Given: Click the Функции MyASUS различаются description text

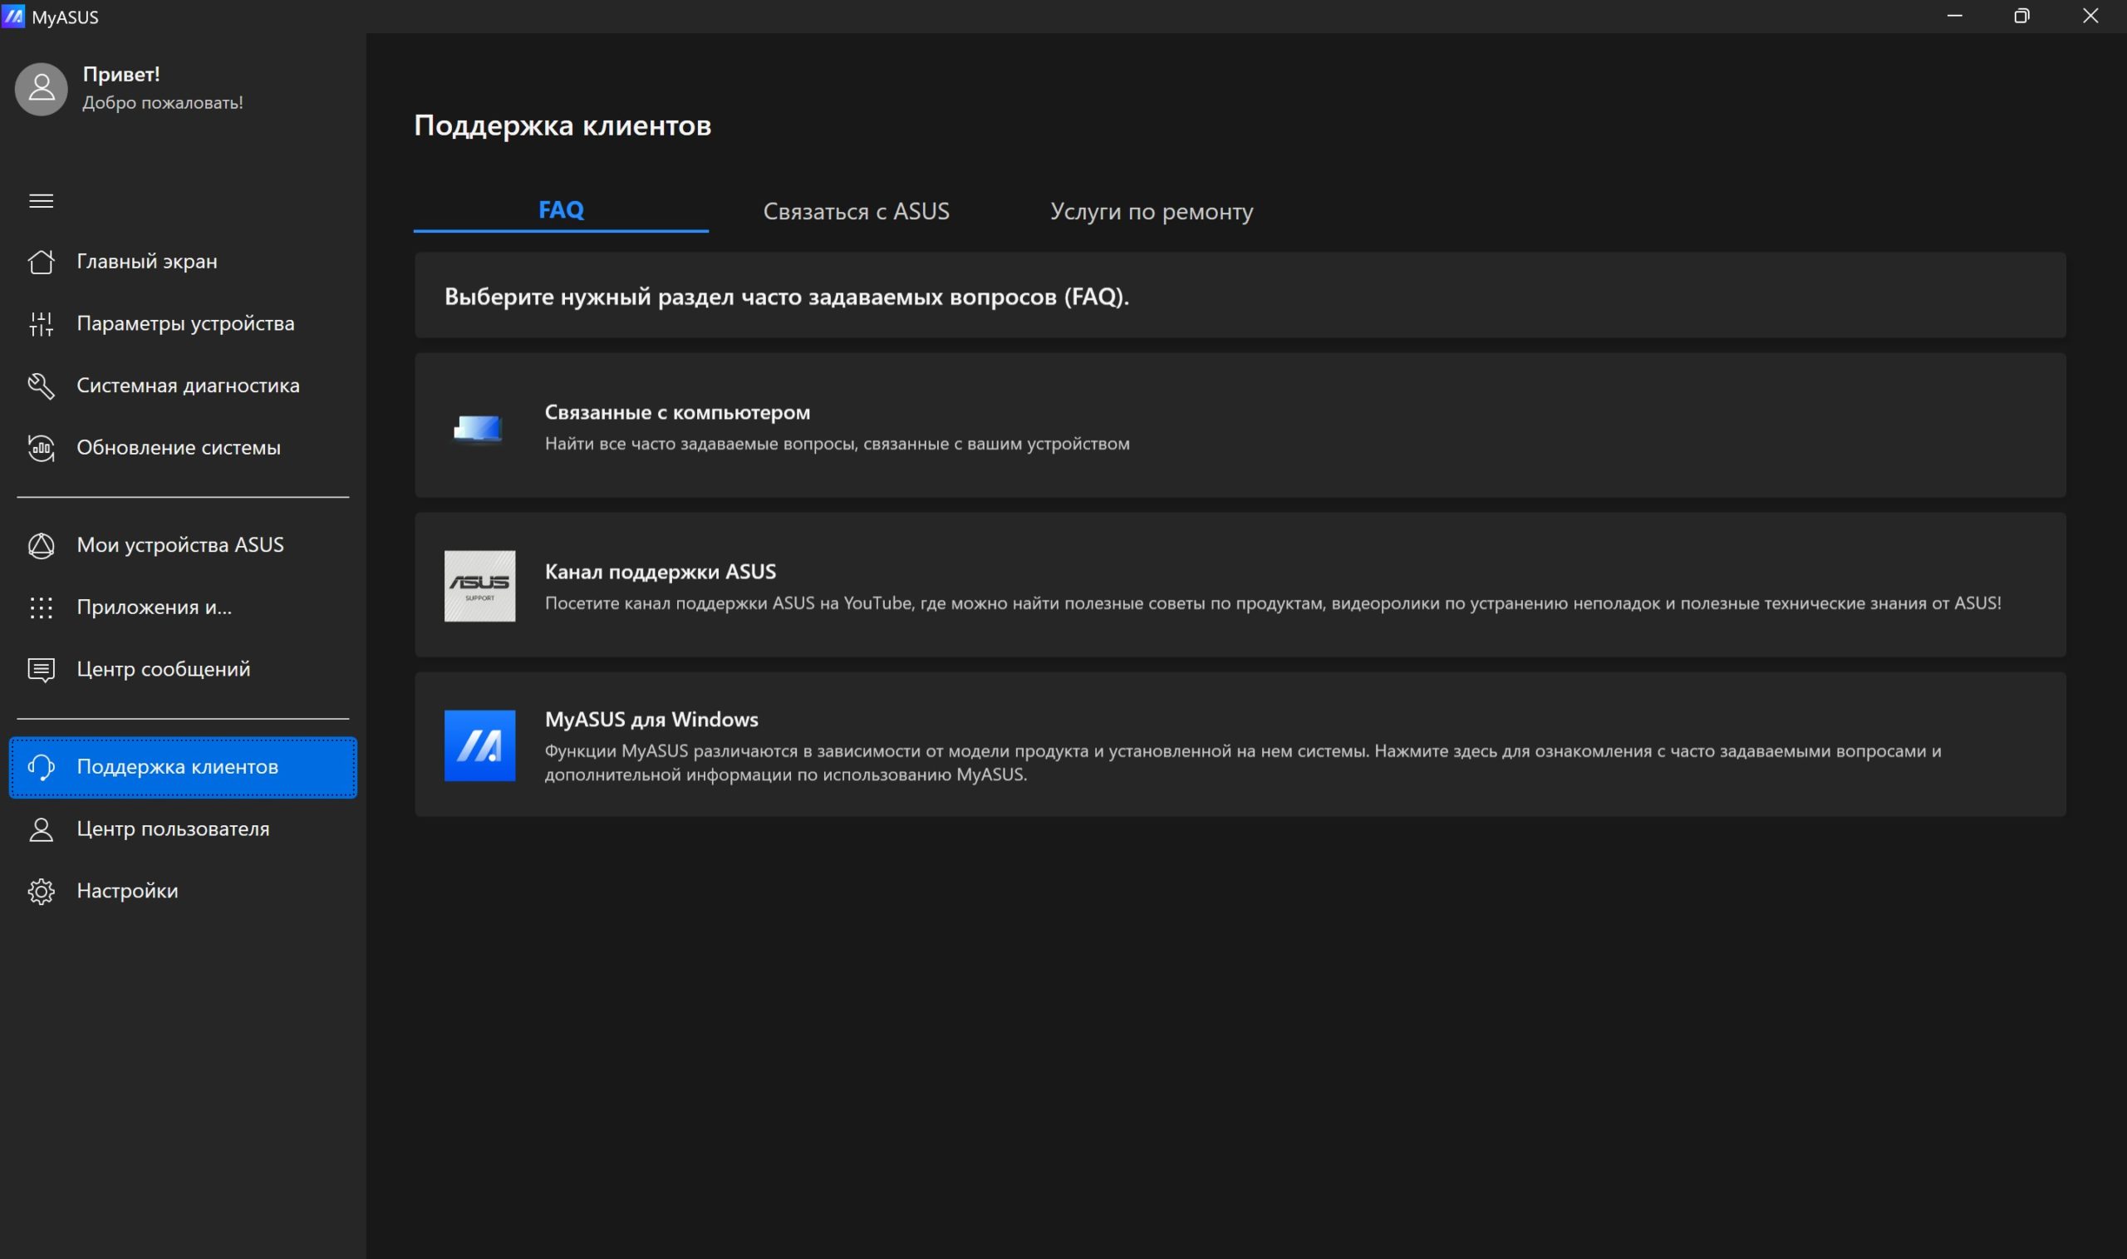Looking at the screenshot, I should click(x=1242, y=763).
